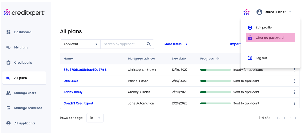Go to first page of results
Viewport: 306px width, 133px height.
point(279,118)
